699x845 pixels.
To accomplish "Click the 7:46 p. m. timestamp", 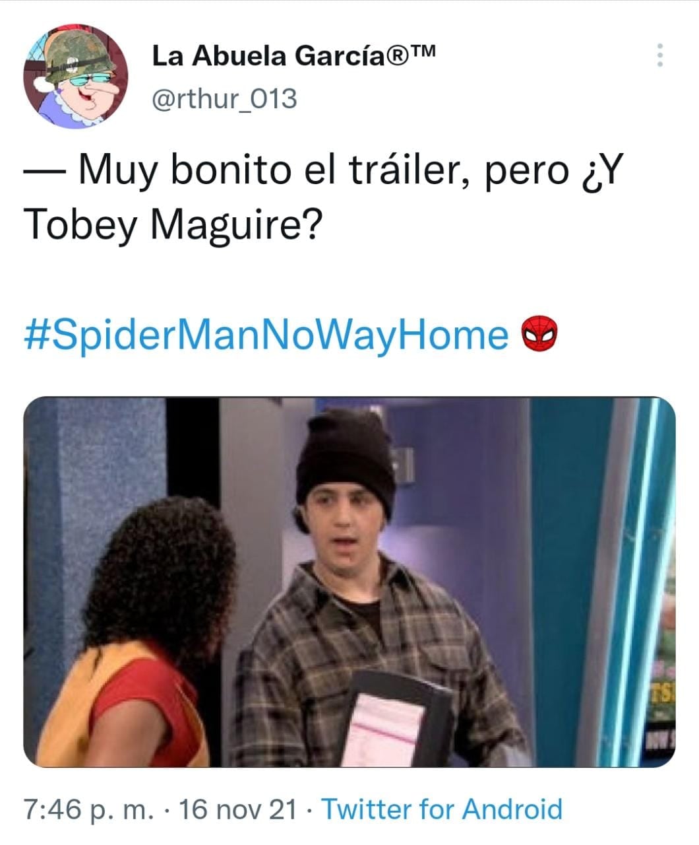I will tap(88, 809).
